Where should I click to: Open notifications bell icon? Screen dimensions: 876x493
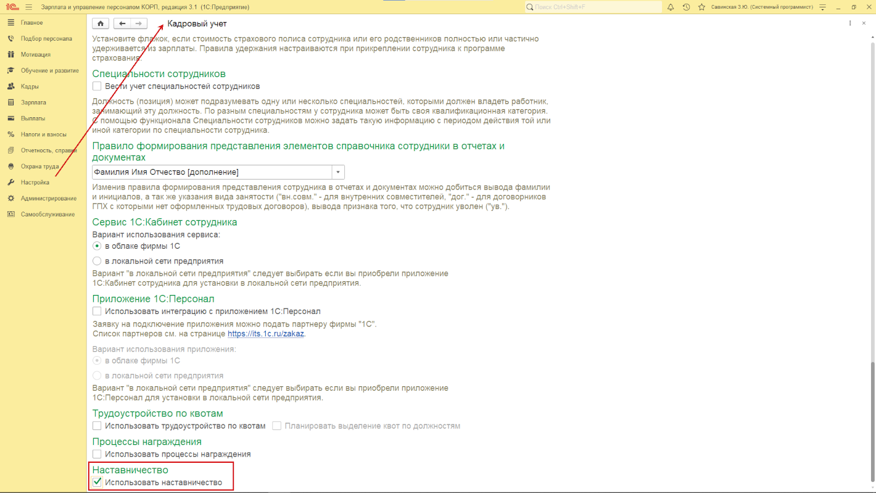click(x=671, y=7)
